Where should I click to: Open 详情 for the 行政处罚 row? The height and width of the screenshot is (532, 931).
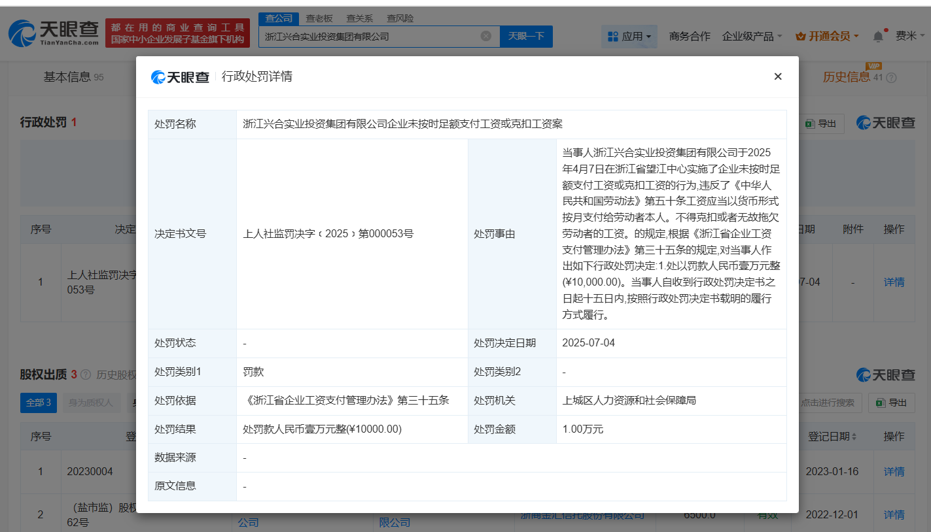point(894,282)
